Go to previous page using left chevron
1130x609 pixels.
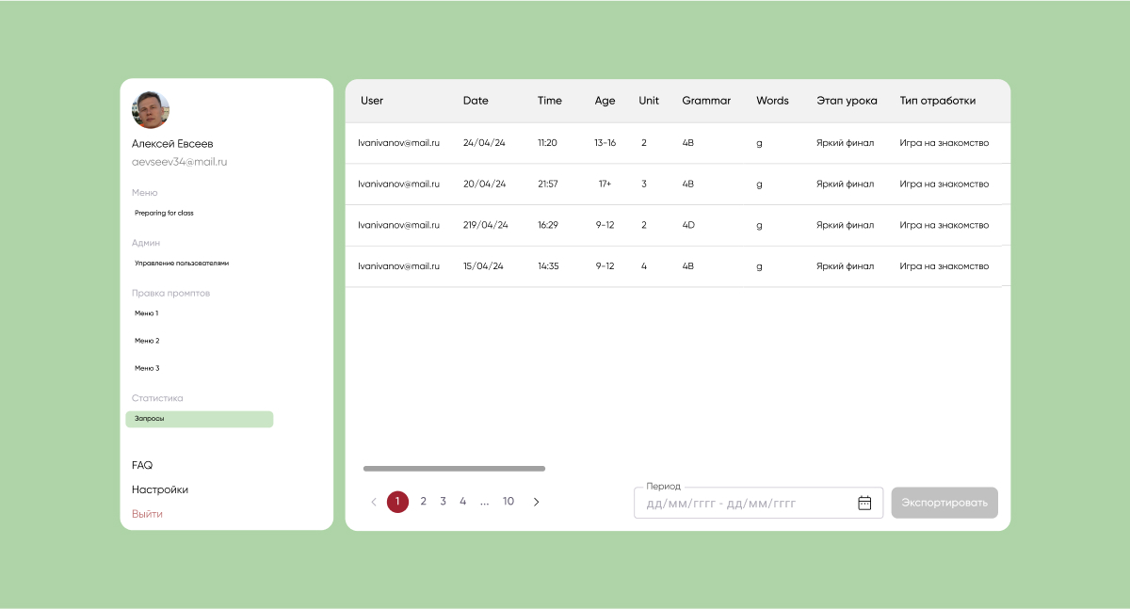(374, 502)
